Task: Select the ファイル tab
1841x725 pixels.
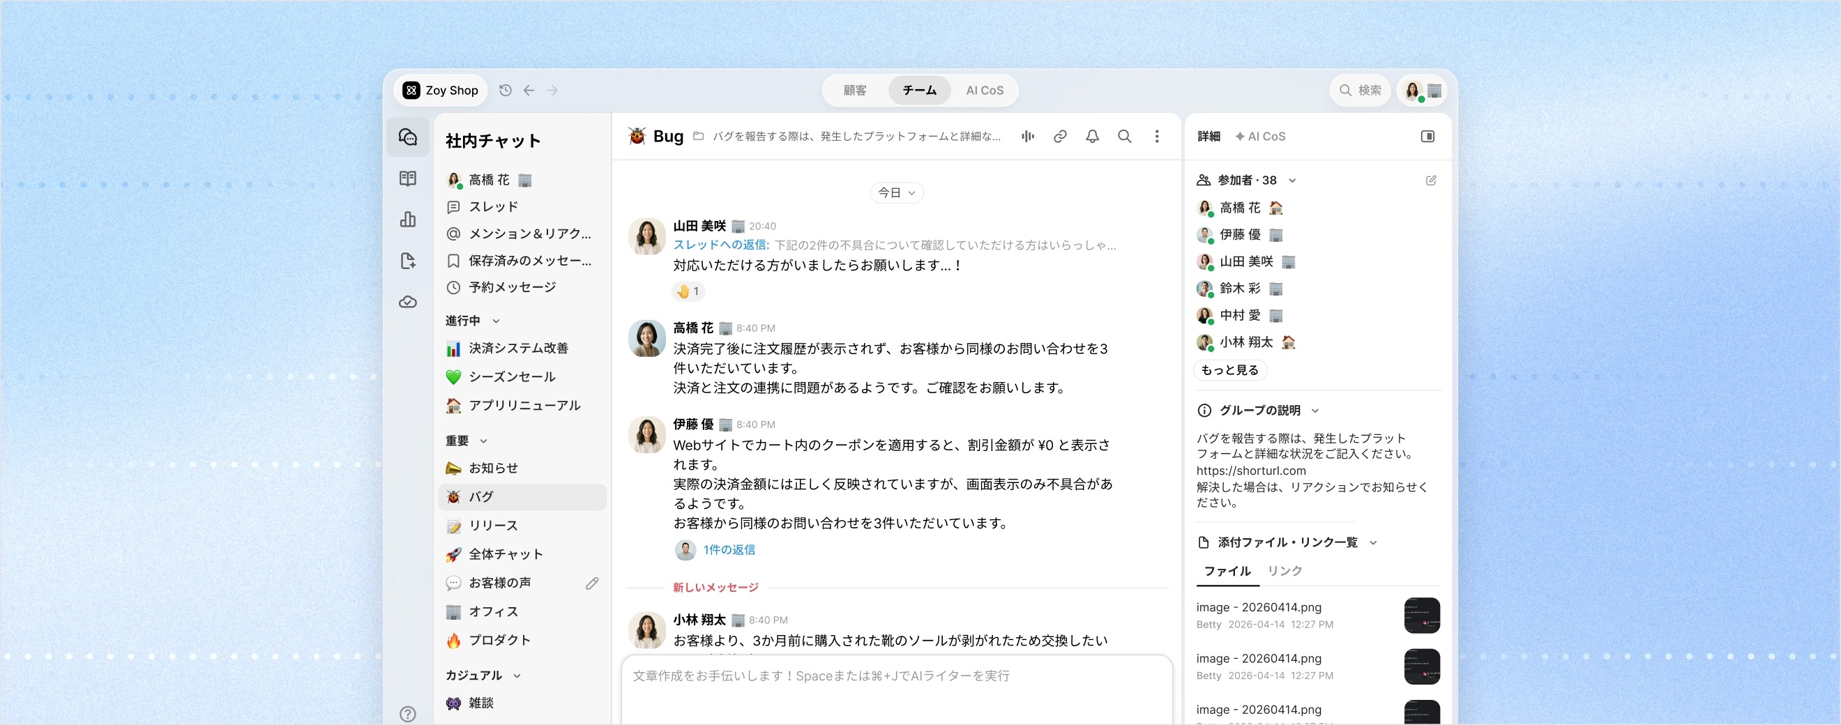Action: point(1227,571)
